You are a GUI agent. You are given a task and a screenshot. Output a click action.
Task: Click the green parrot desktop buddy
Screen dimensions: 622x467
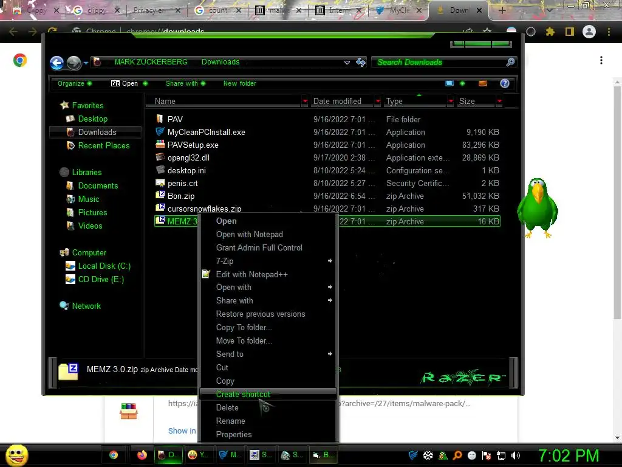(538, 208)
